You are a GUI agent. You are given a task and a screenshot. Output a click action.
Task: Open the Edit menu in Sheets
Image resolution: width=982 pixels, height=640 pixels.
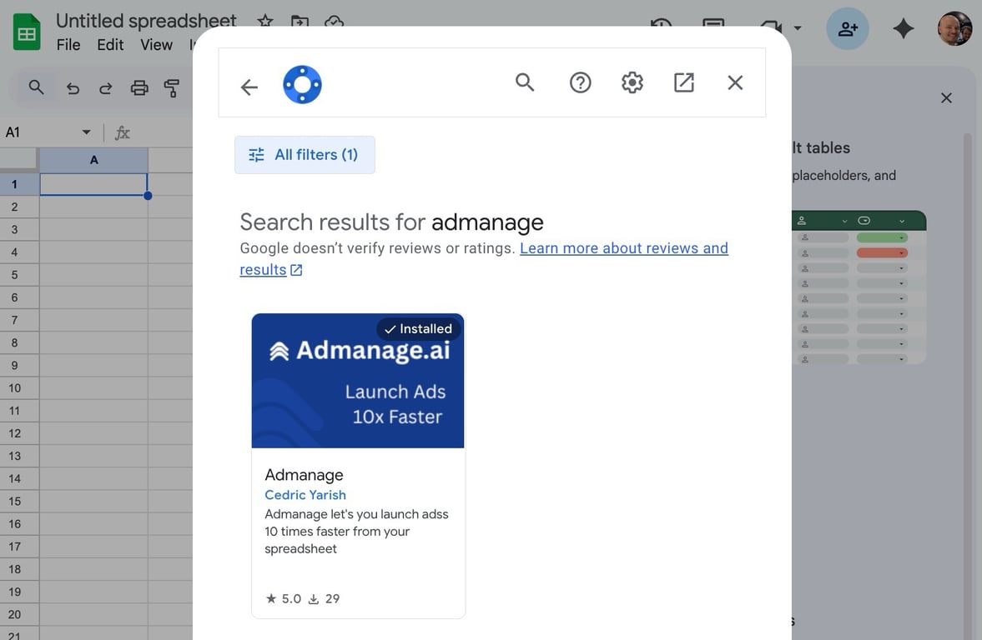click(110, 45)
